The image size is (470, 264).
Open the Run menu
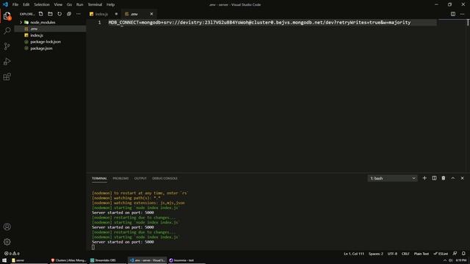[x=79, y=4]
